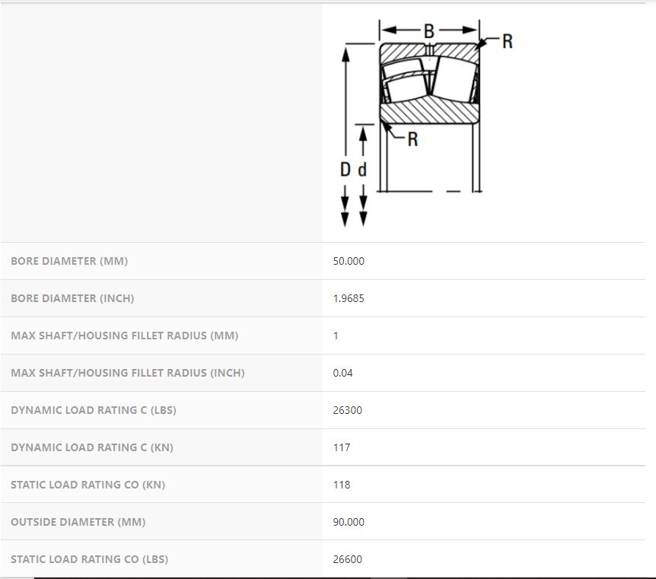Select Dynamic Load Rating C (KN) label
The height and width of the screenshot is (579, 656).
tap(92, 447)
